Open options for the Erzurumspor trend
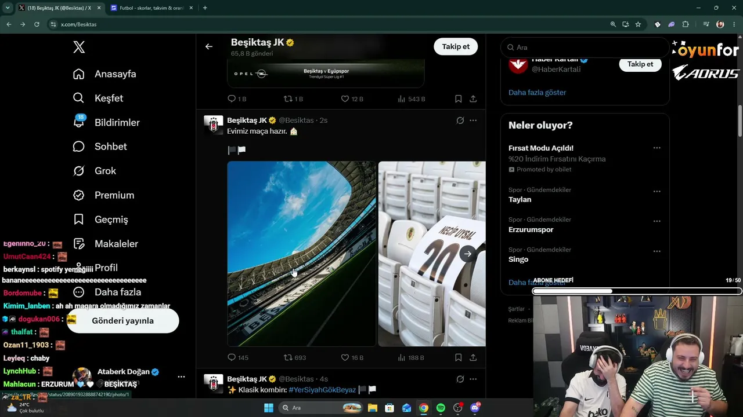Image resolution: width=743 pixels, height=417 pixels. click(x=657, y=221)
